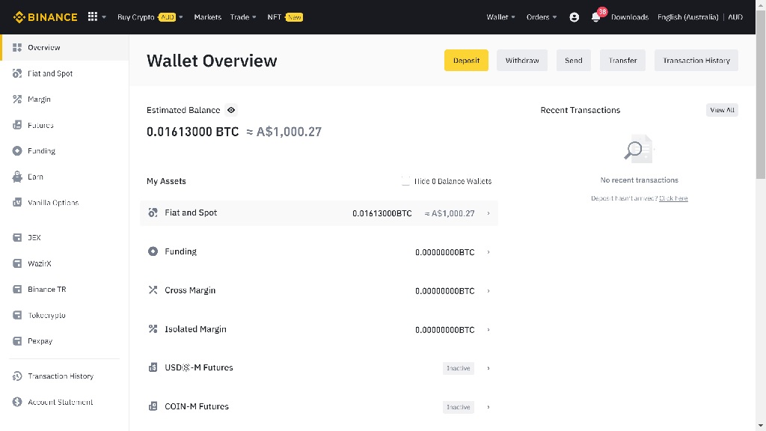This screenshot has width=766, height=431.
Task: Click the 'Click here' deposit link
Action: (673, 198)
